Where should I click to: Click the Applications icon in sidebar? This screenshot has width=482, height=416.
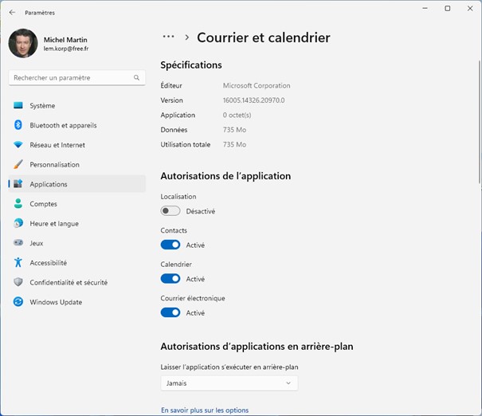tap(18, 183)
